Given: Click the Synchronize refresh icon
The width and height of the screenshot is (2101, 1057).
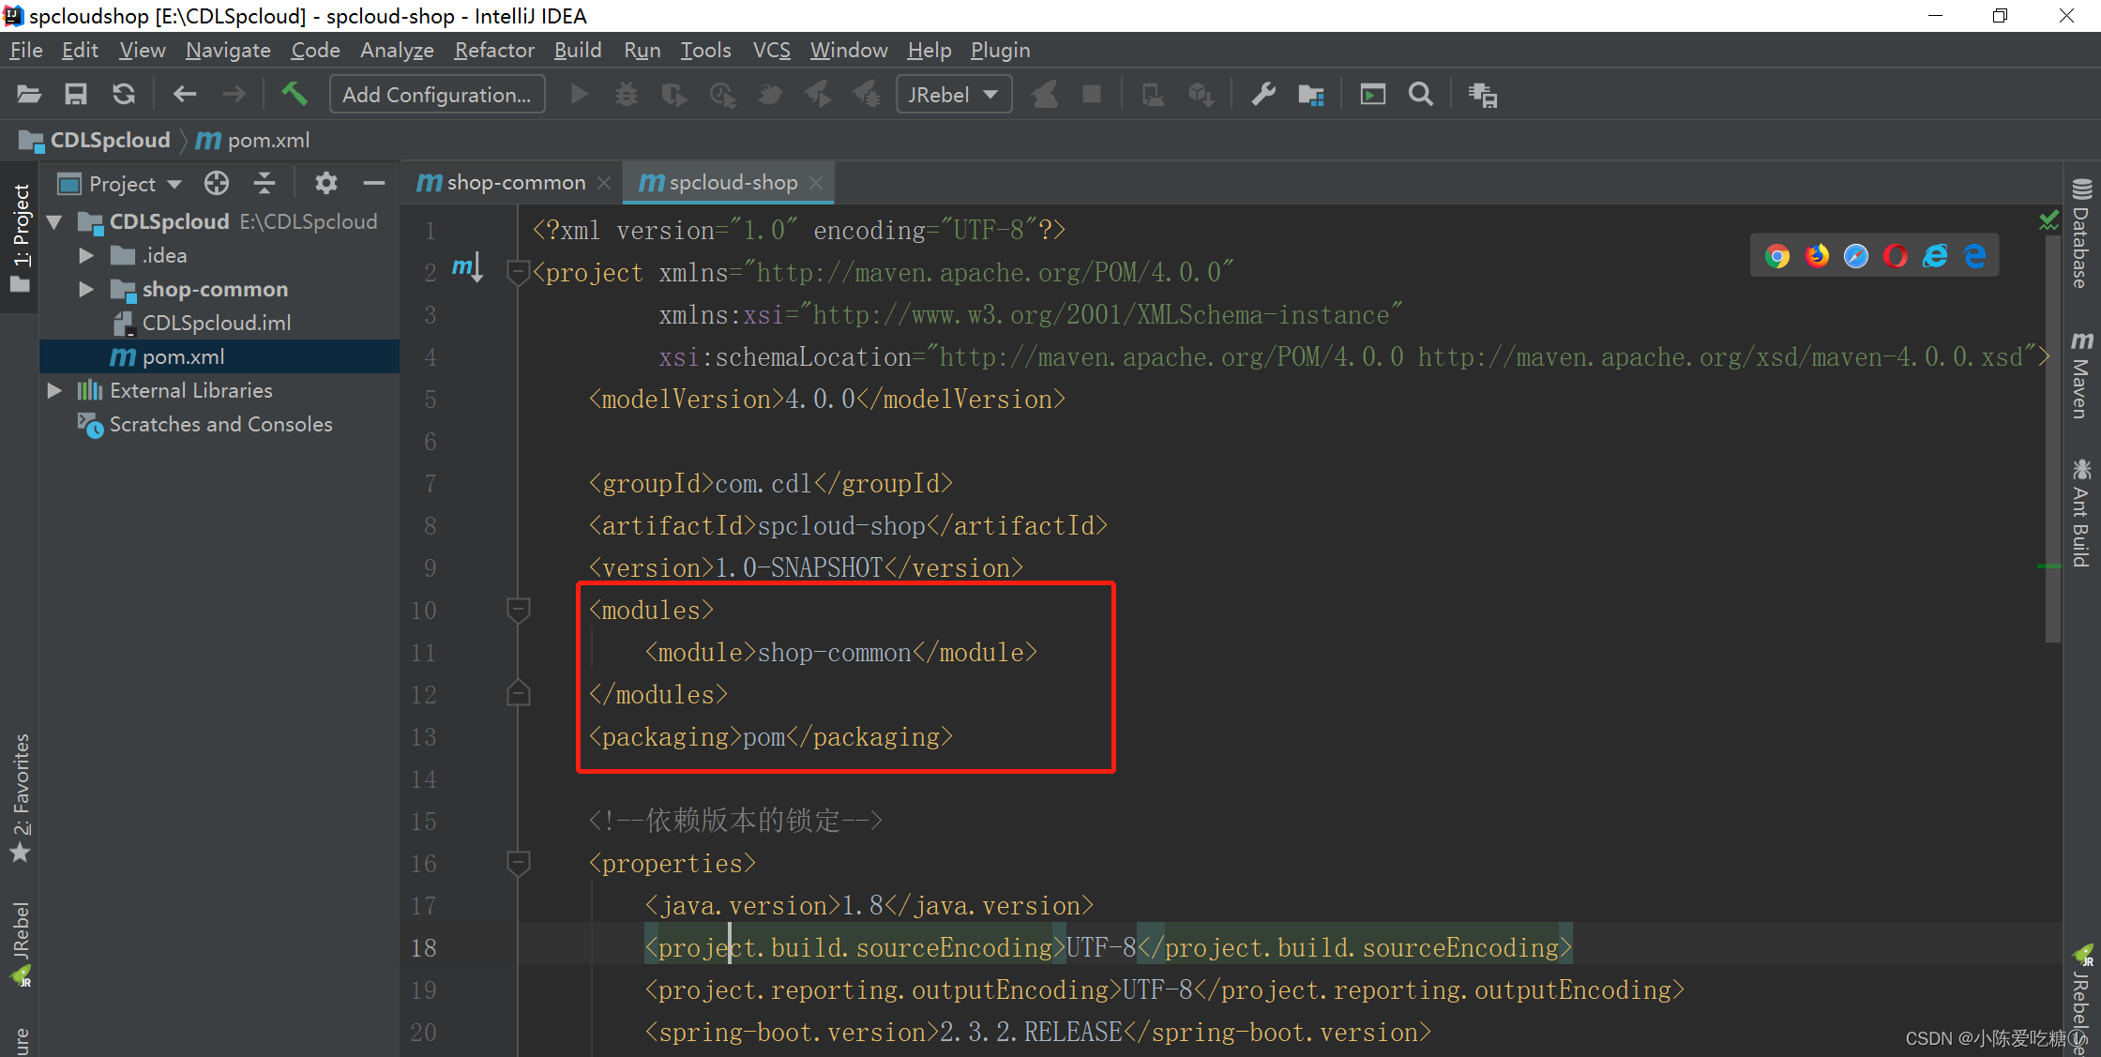Looking at the screenshot, I should (124, 94).
